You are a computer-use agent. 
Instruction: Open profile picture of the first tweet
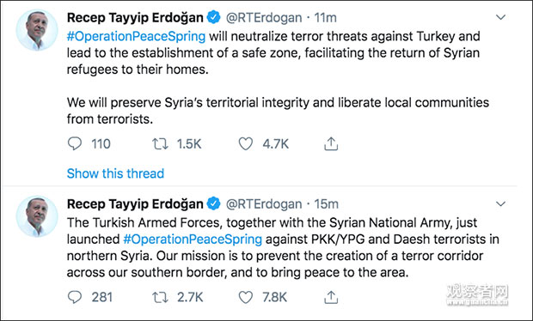coord(37,30)
